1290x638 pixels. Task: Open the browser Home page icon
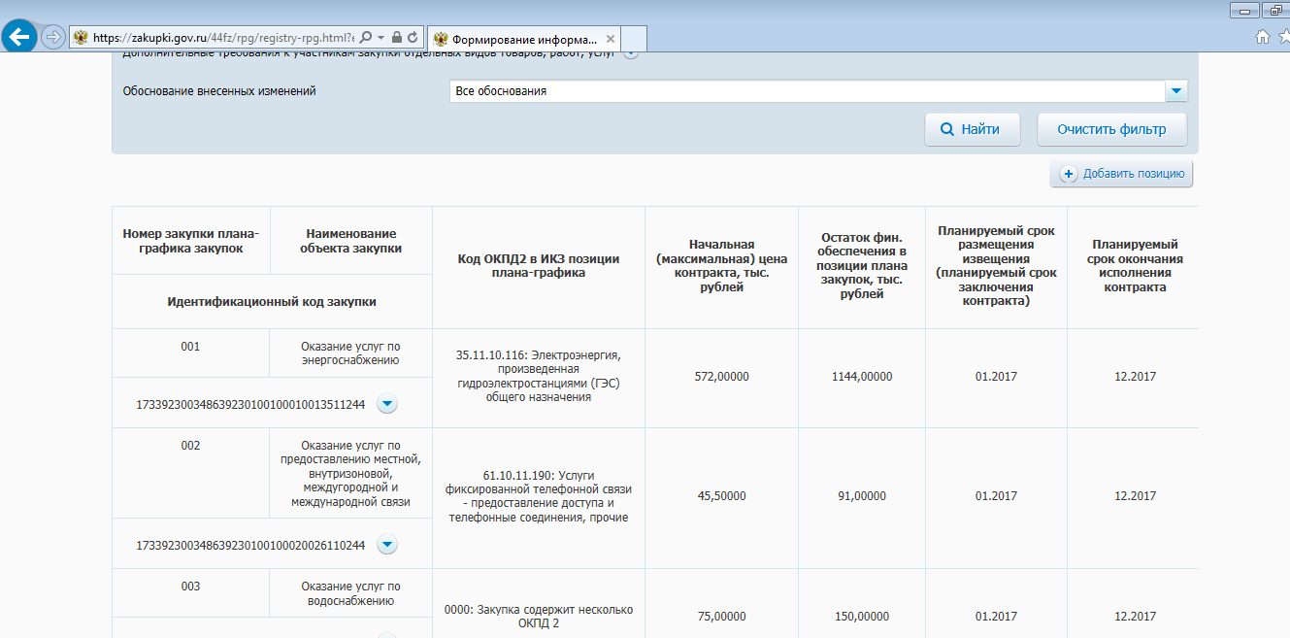click(x=1263, y=37)
